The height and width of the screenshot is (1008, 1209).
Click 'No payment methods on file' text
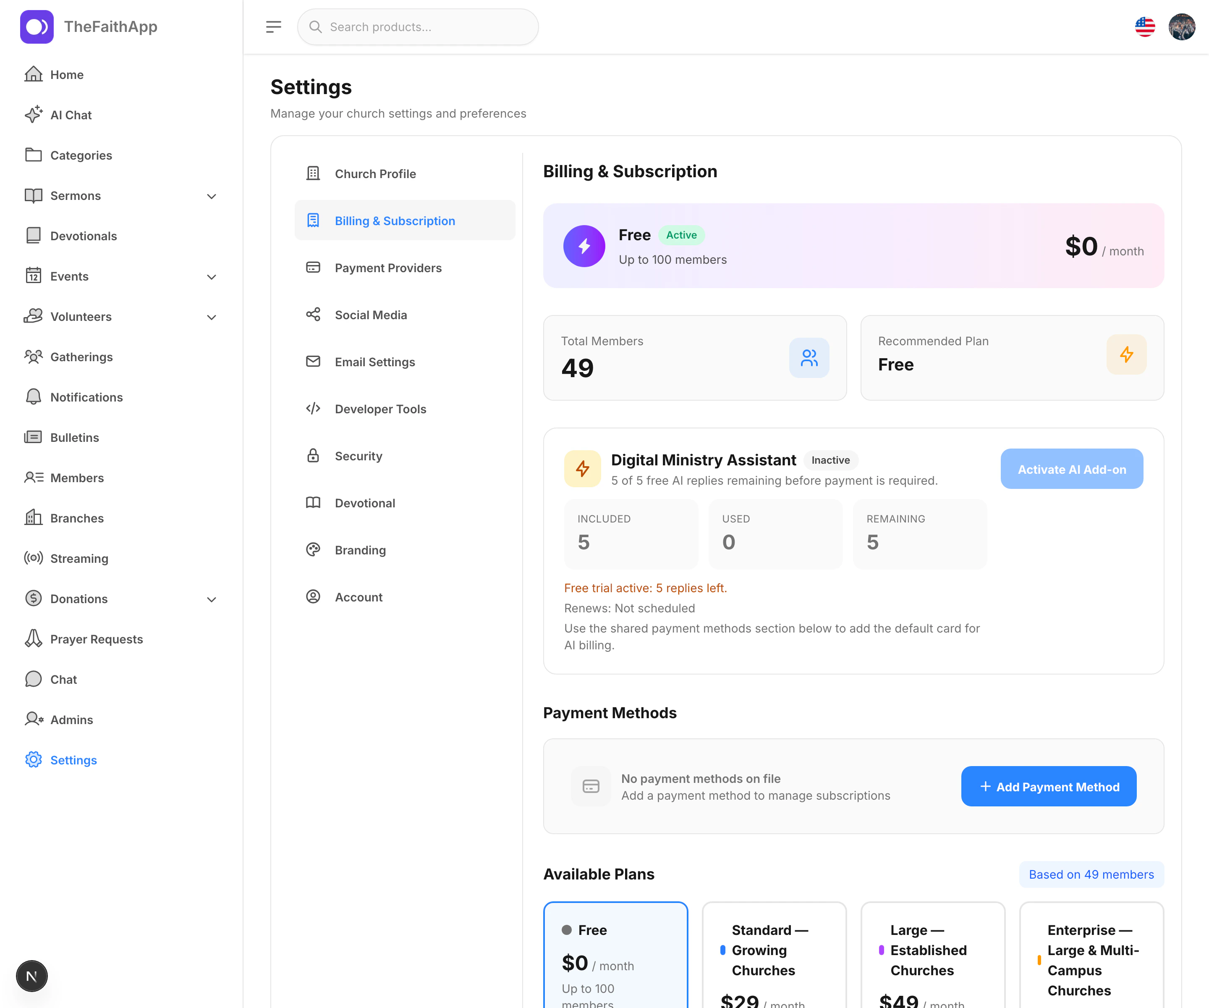pyautogui.click(x=701, y=778)
